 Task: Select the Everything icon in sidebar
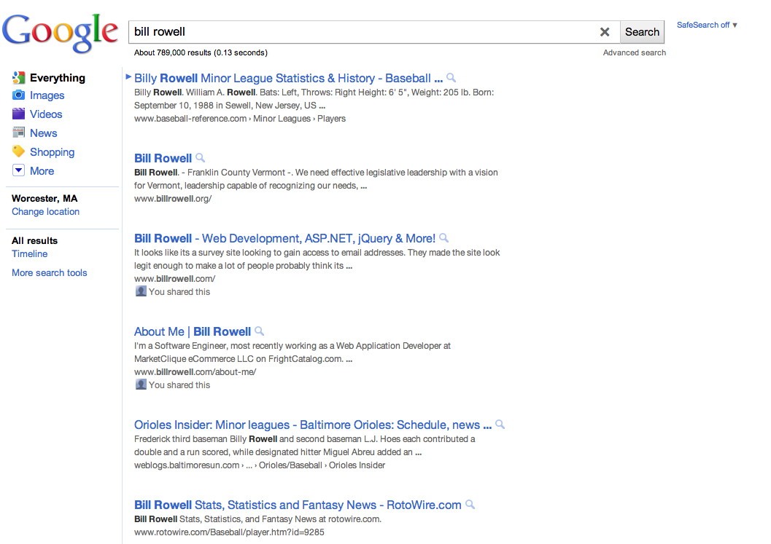click(19, 77)
